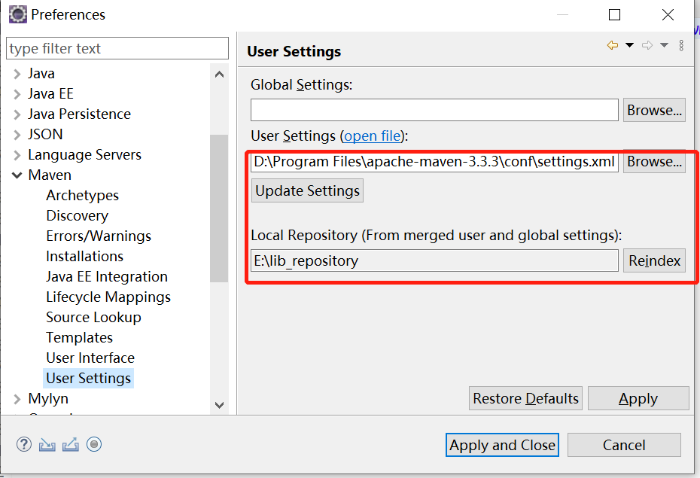Open the forward history dropdown arrow

[x=664, y=46]
